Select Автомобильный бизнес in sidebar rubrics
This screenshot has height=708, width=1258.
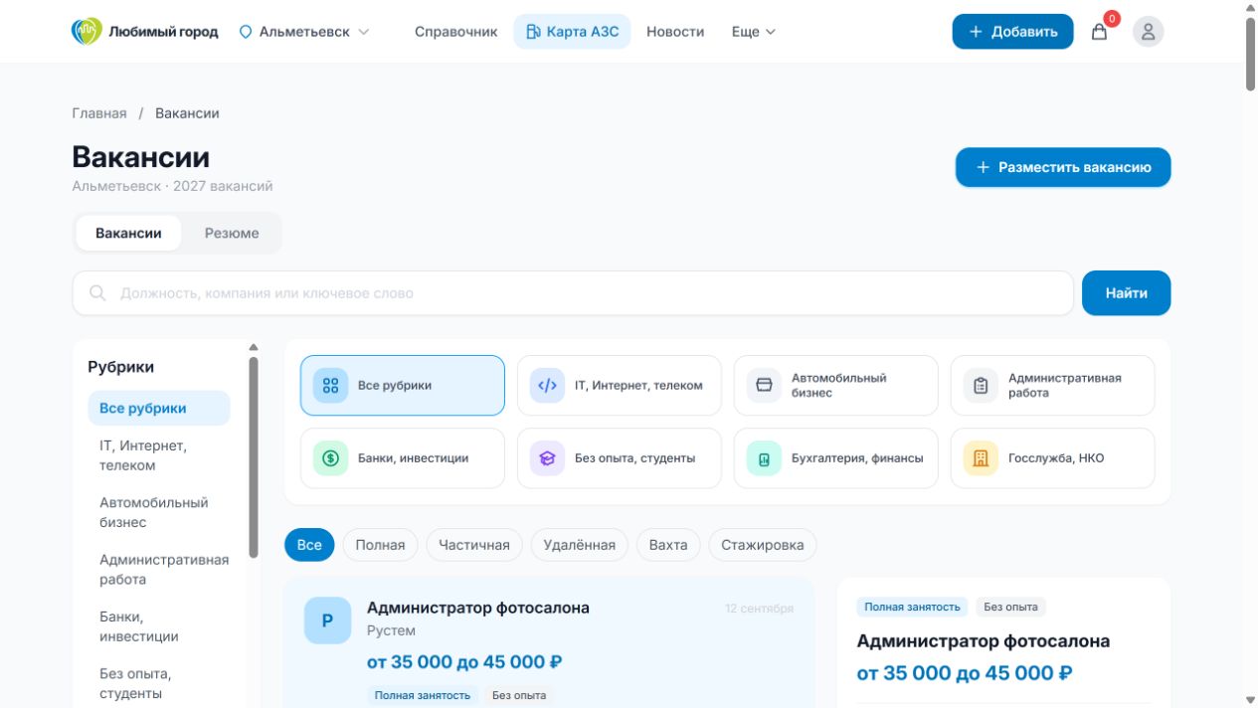(159, 512)
